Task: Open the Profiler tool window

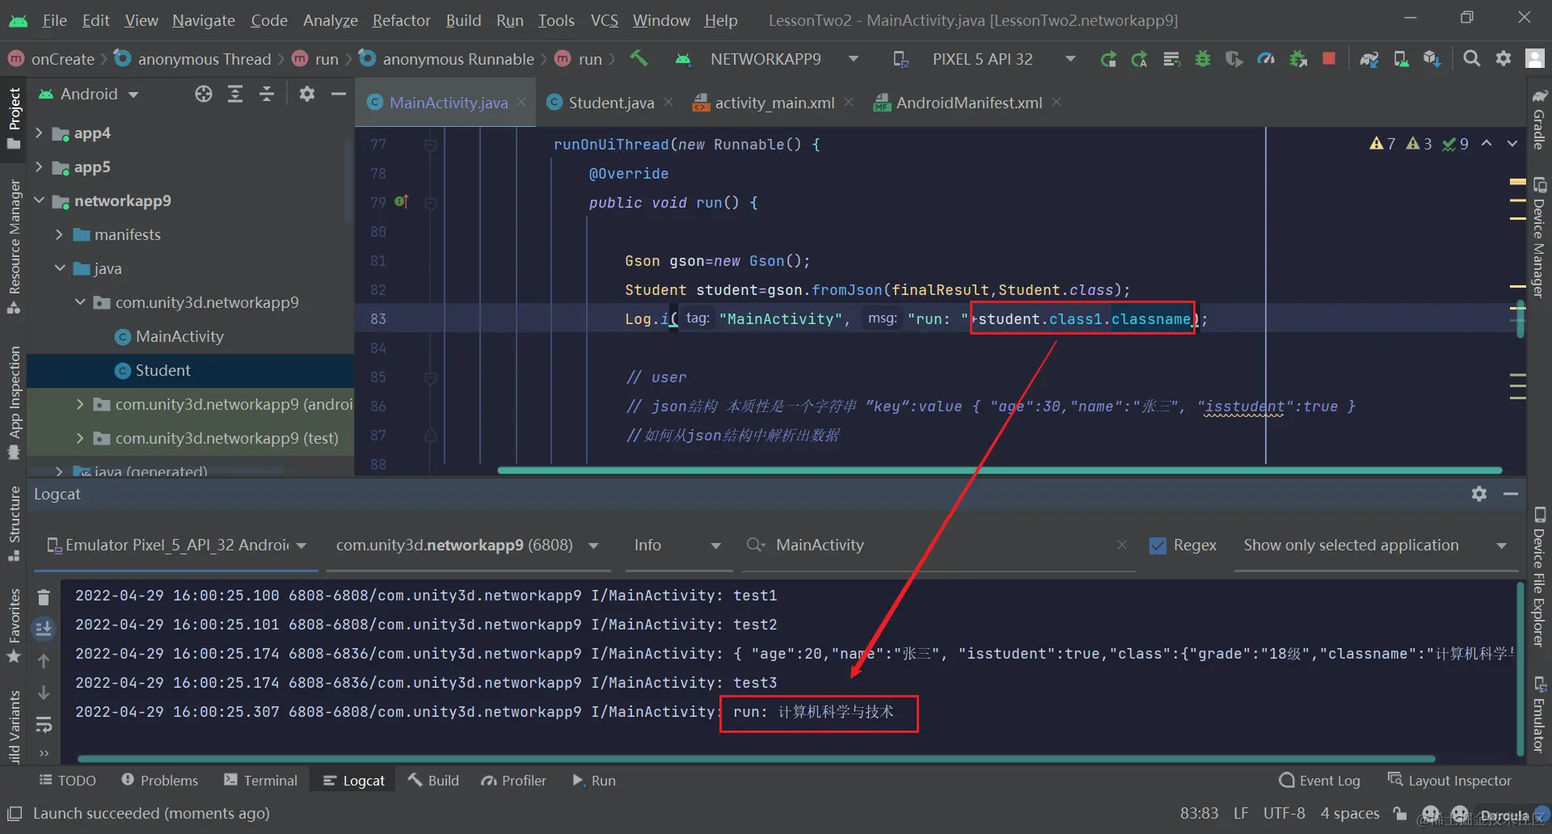Action: [513, 781]
